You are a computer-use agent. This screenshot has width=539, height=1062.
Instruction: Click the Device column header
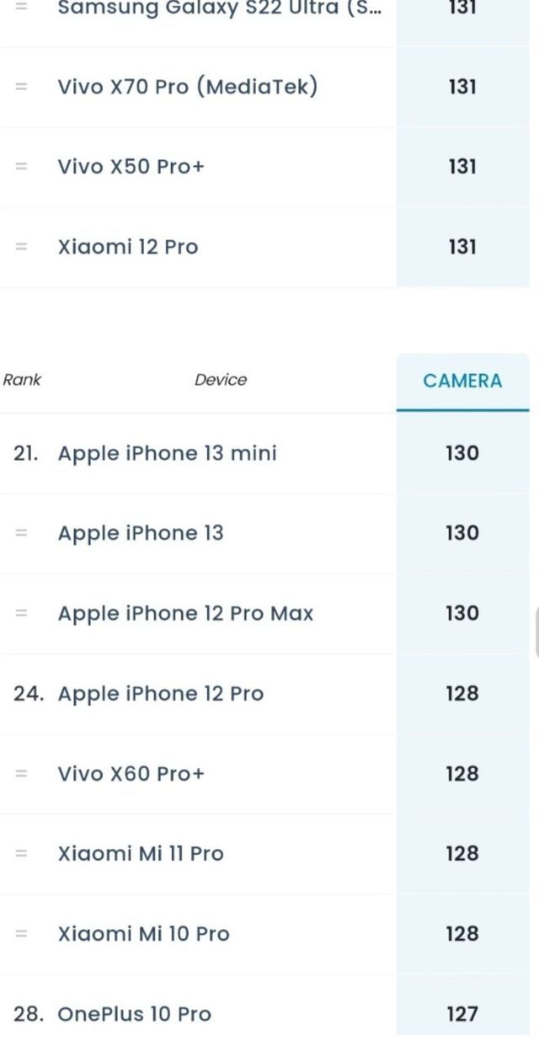pos(221,380)
